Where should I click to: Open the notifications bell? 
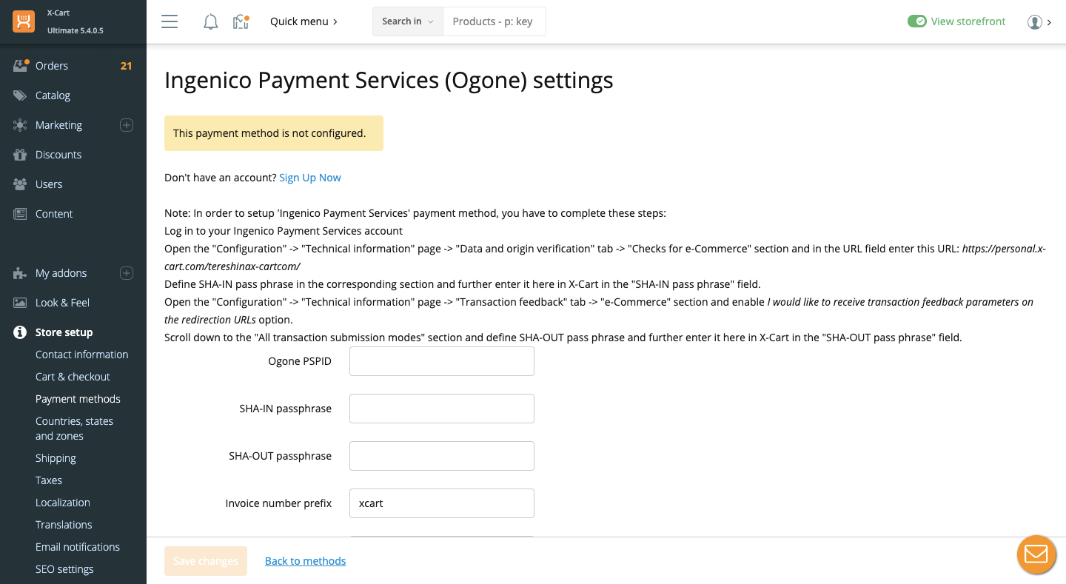point(211,21)
